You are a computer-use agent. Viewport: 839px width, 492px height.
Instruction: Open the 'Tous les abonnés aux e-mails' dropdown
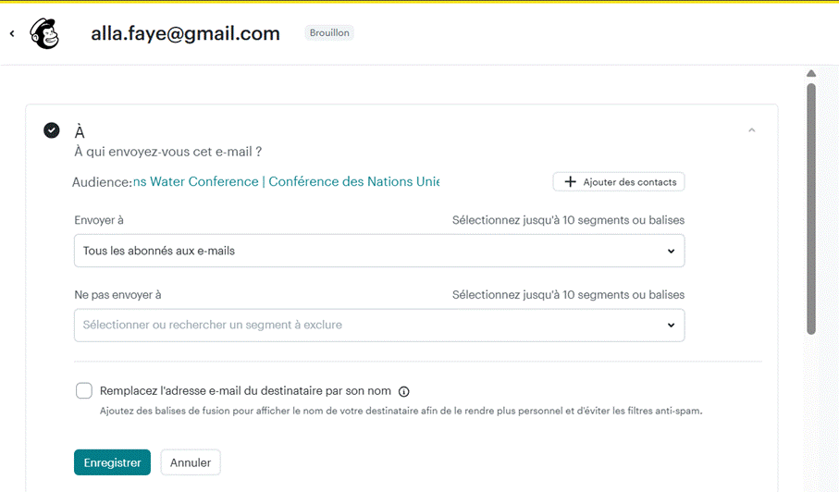click(x=379, y=251)
